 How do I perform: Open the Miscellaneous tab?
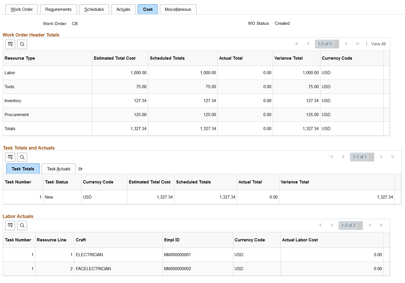[178, 9]
